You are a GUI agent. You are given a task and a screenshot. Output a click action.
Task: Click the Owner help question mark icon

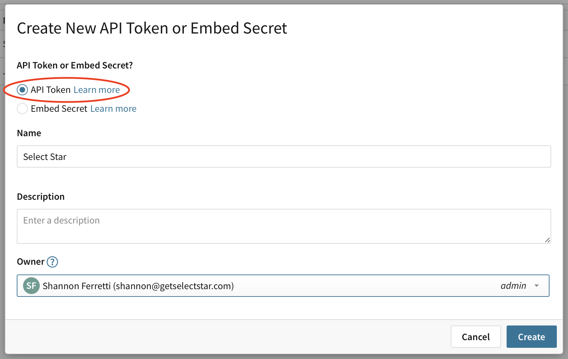click(52, 262)
